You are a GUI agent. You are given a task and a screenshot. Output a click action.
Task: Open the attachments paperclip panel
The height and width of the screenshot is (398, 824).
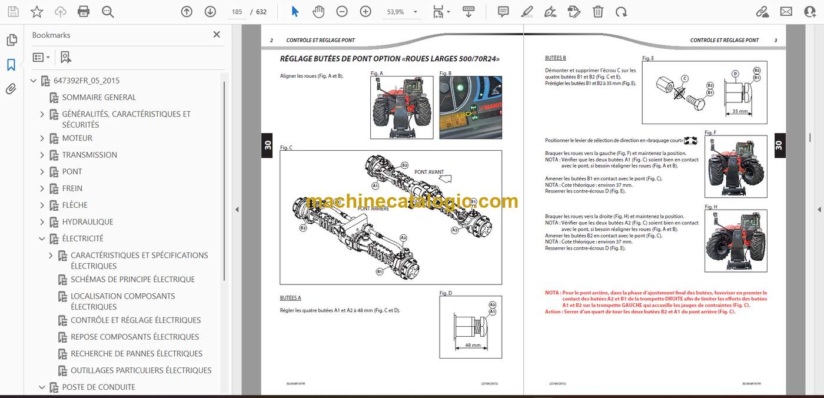coord(11,89)
